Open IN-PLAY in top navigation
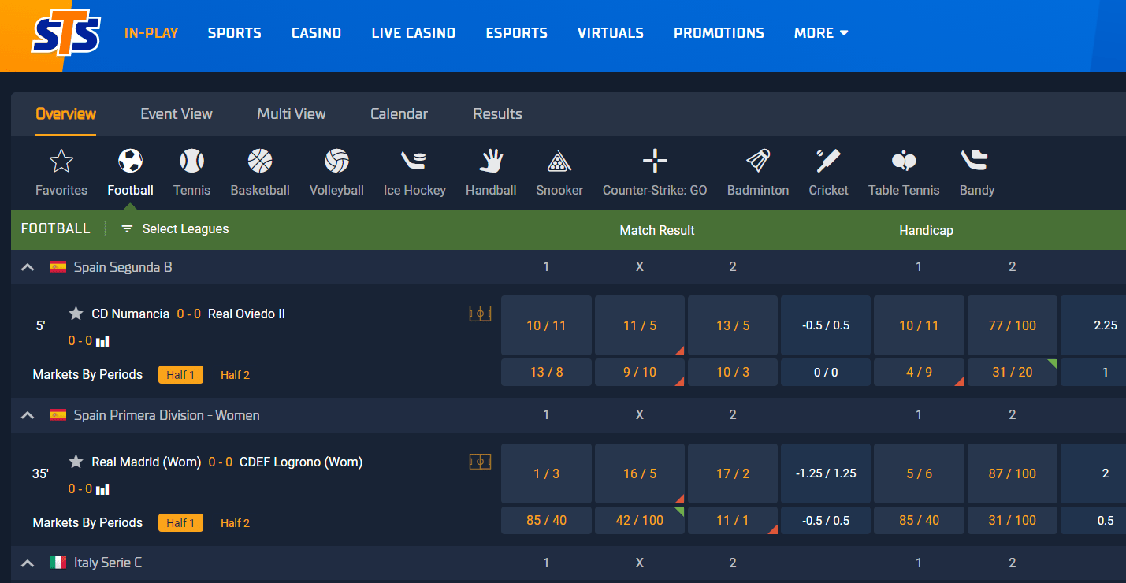This screenshot has height=583, width=1126. coord(151,33)
